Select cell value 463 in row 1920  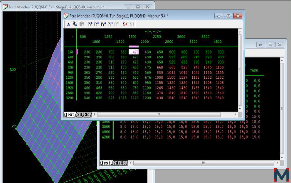point(99,88)
